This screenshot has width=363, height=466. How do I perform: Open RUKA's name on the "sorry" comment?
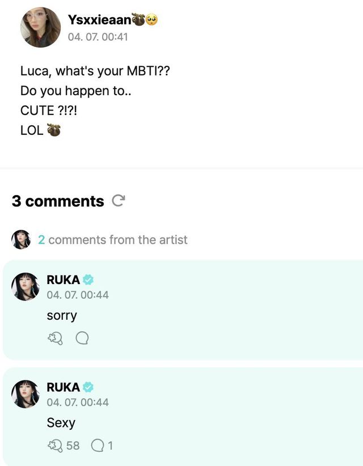[x=63, y=280]
